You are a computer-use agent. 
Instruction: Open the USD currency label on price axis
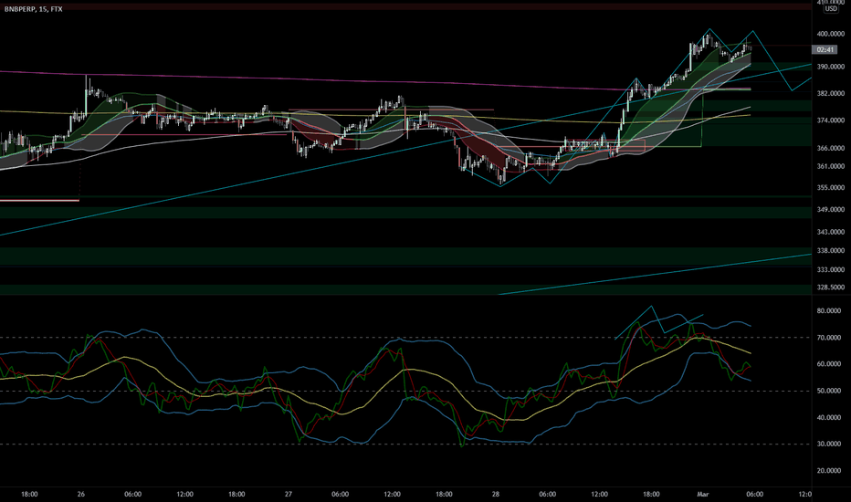831,9
